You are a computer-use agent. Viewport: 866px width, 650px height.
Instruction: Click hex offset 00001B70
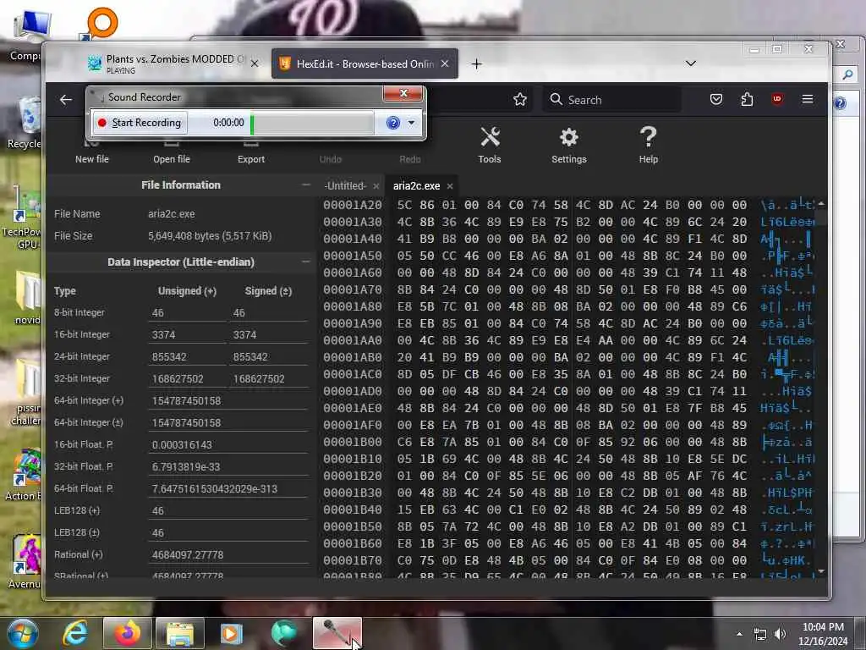[x=353, y=560]
